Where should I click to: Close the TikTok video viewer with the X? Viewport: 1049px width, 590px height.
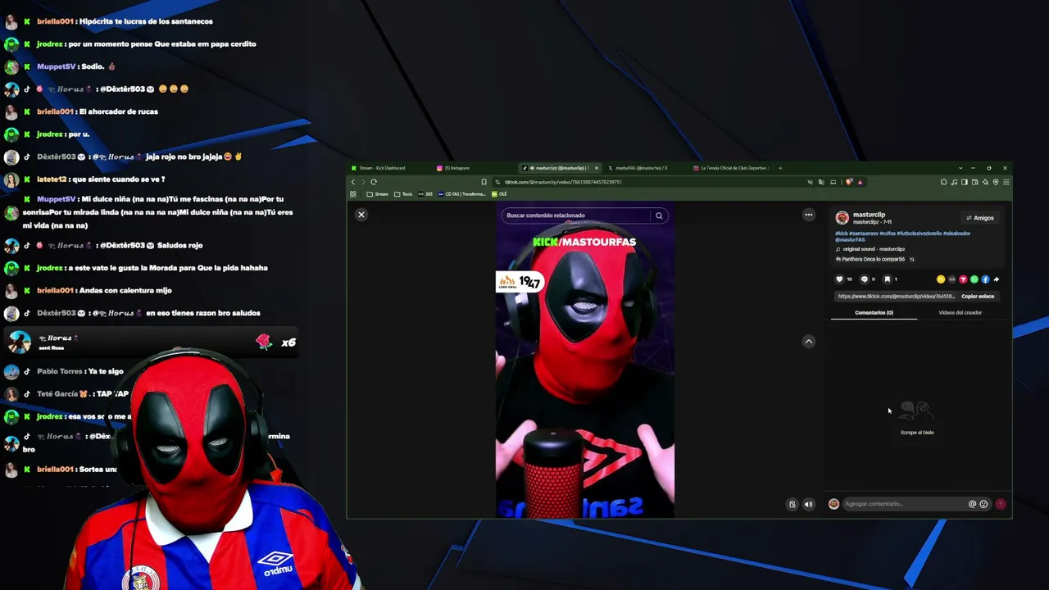(x=361, y=215)
